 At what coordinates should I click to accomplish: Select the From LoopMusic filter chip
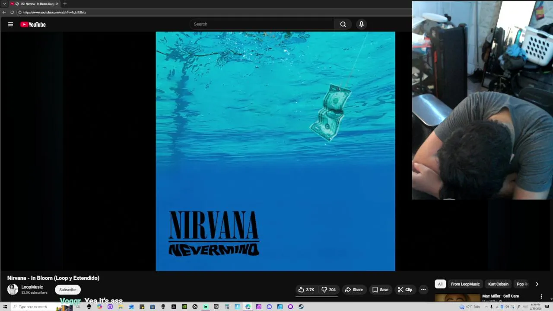465,284
